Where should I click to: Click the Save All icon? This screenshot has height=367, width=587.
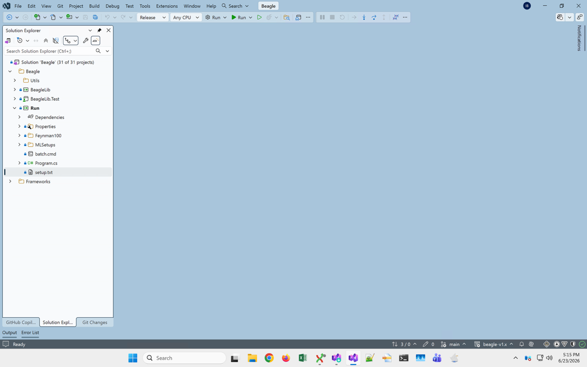coord(95,17)
